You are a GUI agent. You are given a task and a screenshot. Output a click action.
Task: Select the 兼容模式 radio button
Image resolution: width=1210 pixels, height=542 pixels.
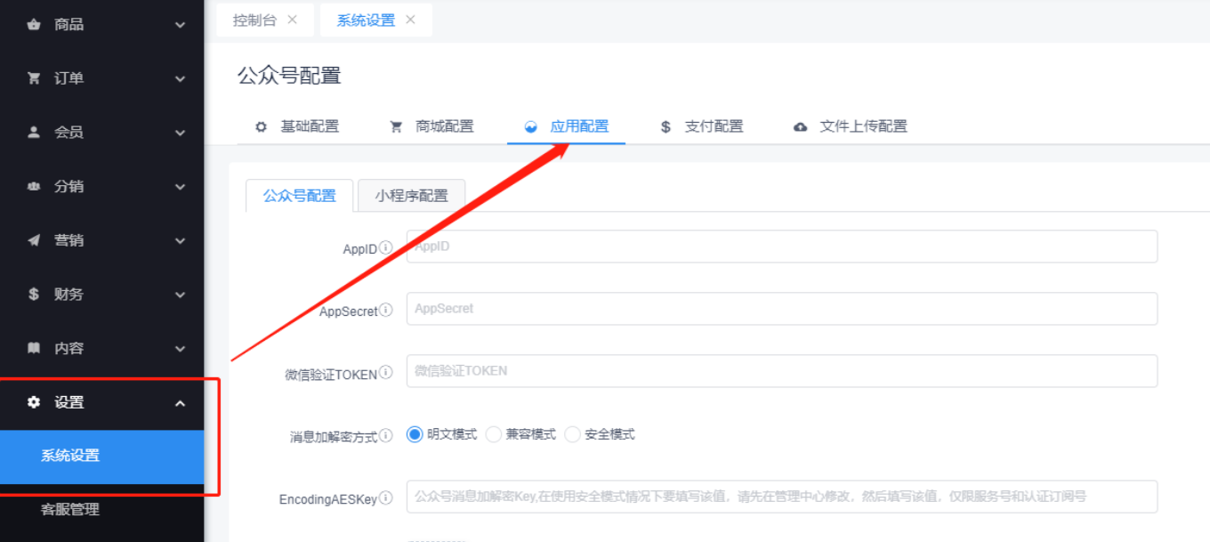pyautogui.click(x=494, y=434)
